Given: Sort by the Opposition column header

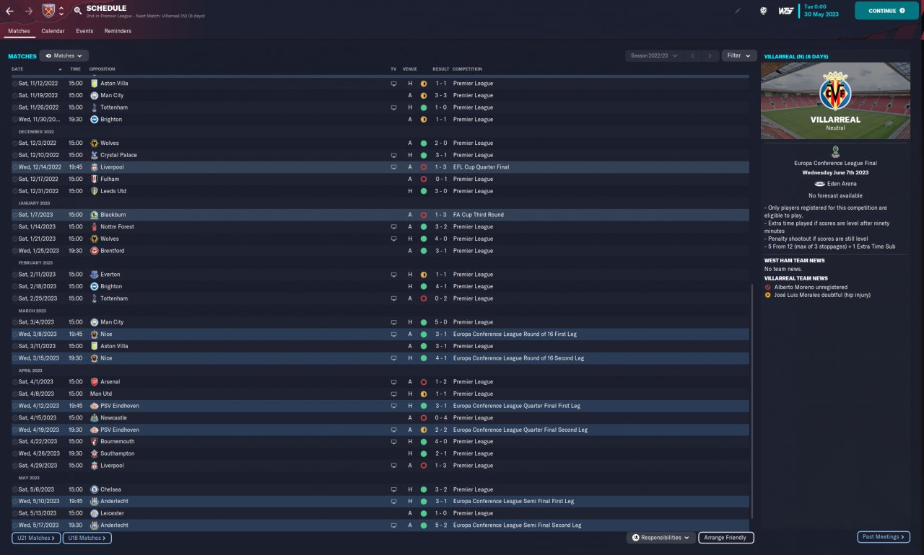Looking at the screenshot, I should (x=102, y=69).
